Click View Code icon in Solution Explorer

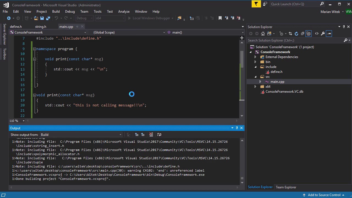coord(317,34)
